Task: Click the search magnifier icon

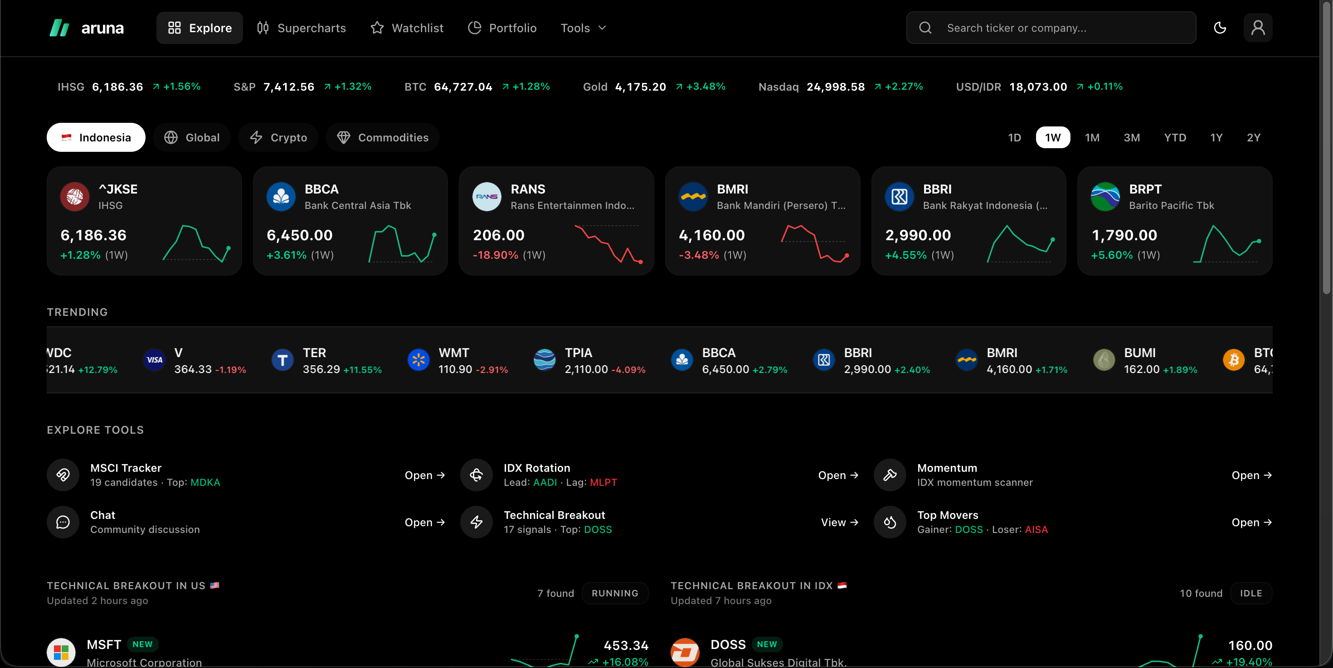Action: click(x=925, y=28)
